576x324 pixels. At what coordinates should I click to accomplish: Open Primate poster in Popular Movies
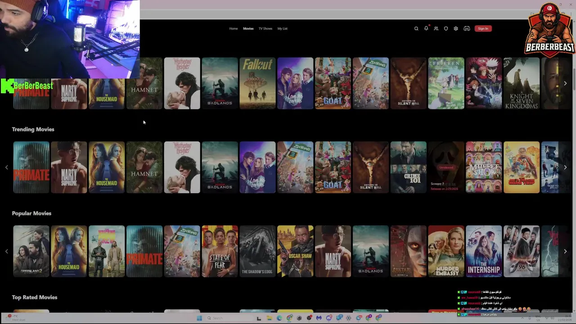[144, 252]
